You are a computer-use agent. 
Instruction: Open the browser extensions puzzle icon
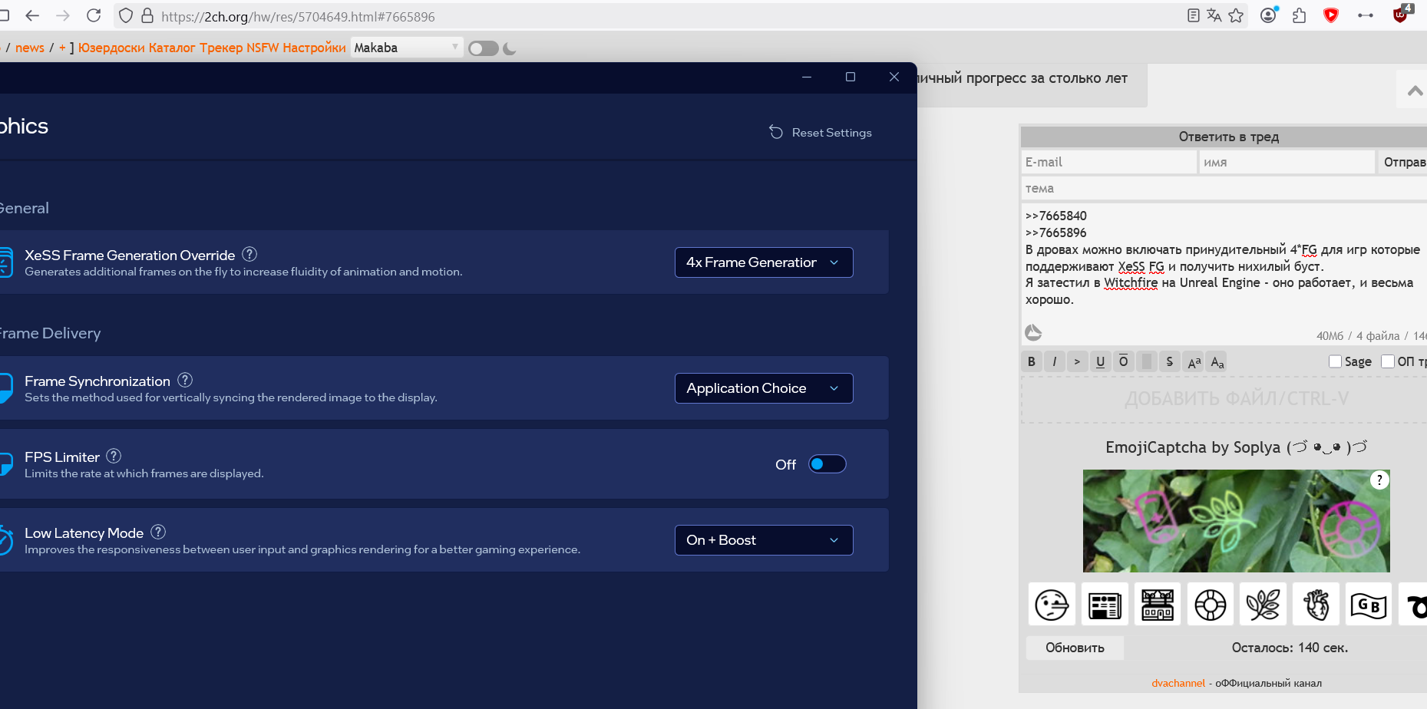[x=1300, y=15]
